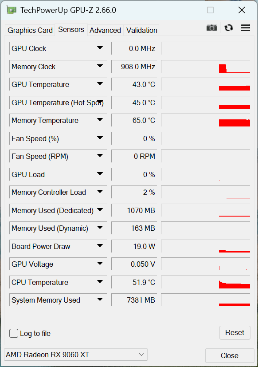Open the Advanced tab
258x367 pixels.
point(105,30)
